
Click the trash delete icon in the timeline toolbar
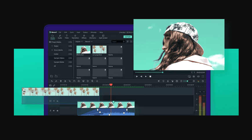point(61,81)
